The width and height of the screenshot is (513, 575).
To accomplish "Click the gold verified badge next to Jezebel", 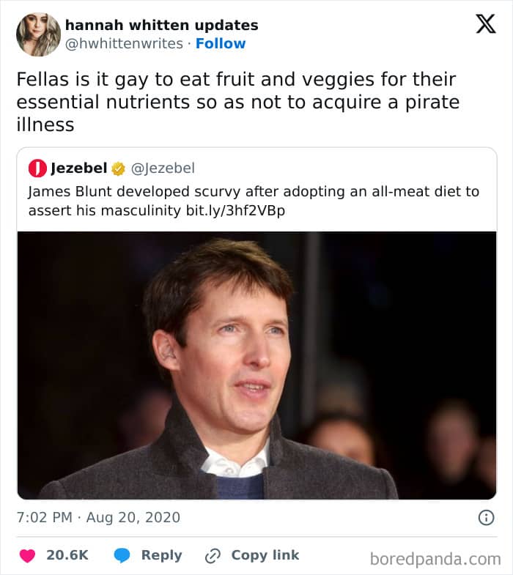I will 118,169.
